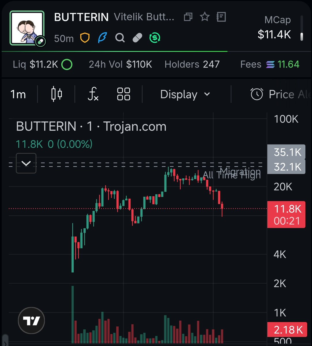Click the 11.8K current price label

click(286, 215)
